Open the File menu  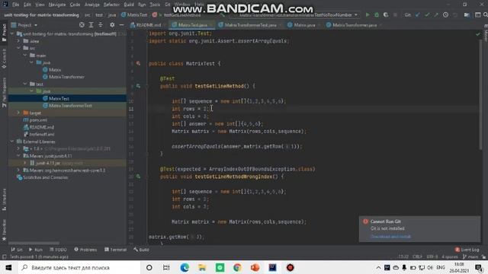pyautogui.click(x=15, y=5)
